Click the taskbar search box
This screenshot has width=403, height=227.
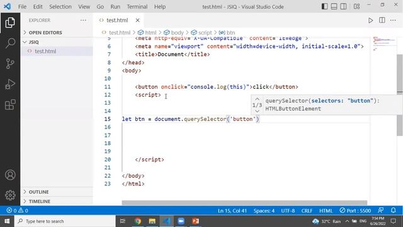(x=65, y=221)
